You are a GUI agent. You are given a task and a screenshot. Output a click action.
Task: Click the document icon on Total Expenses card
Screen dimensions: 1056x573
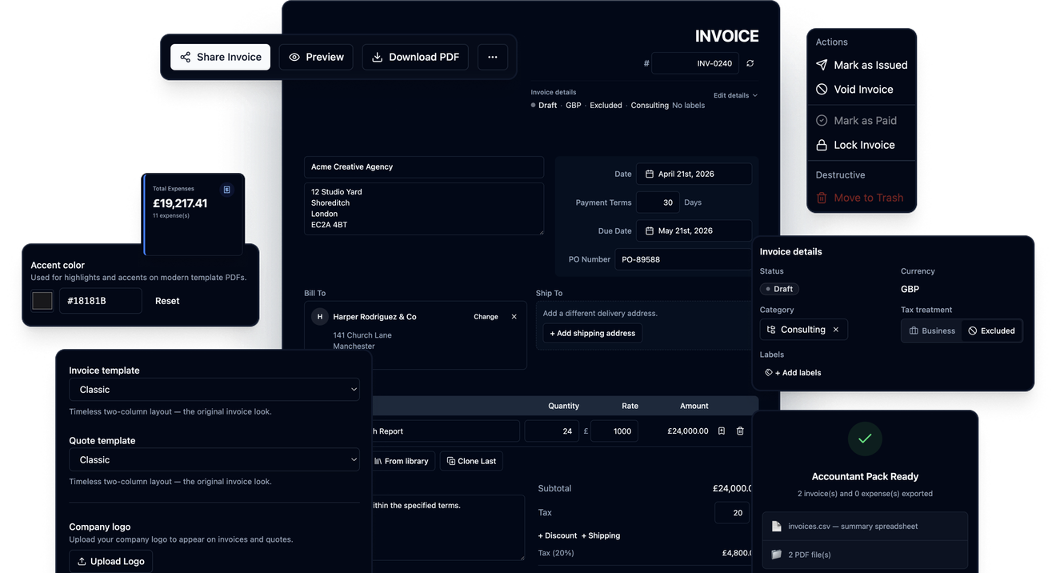click(x=227, y=190)
